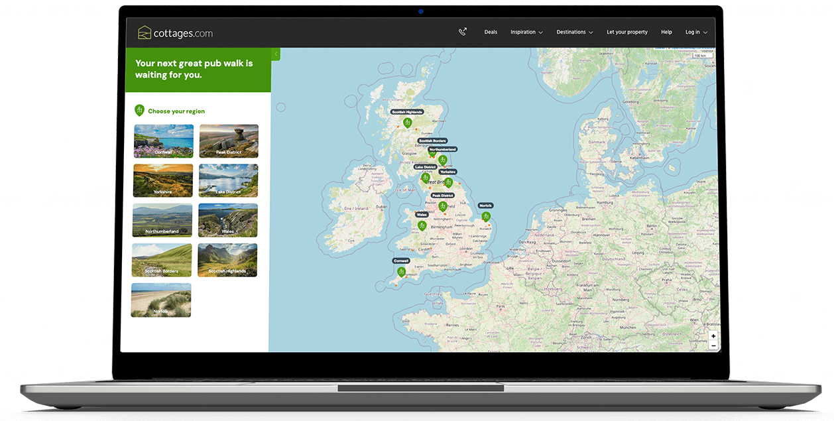Click the Norfolk map label
Screen dimensions: 834x421
point(485,206)
